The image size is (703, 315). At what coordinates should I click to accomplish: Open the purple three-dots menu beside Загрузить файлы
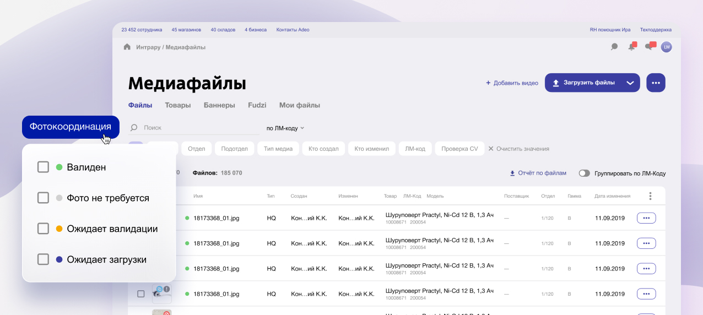coord(656,83)
